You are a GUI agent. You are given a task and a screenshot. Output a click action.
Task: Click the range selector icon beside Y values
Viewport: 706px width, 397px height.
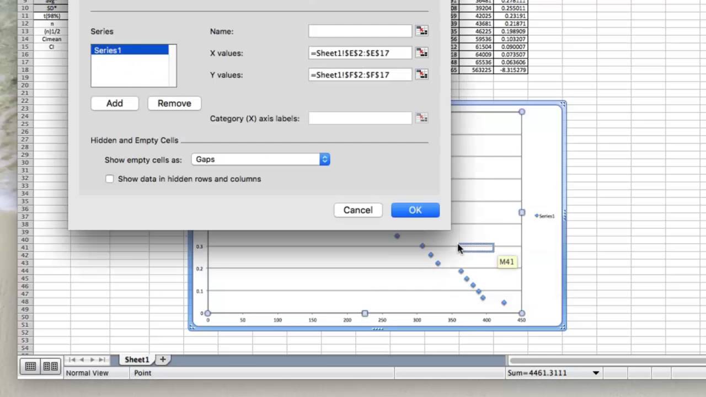(422, 74)
